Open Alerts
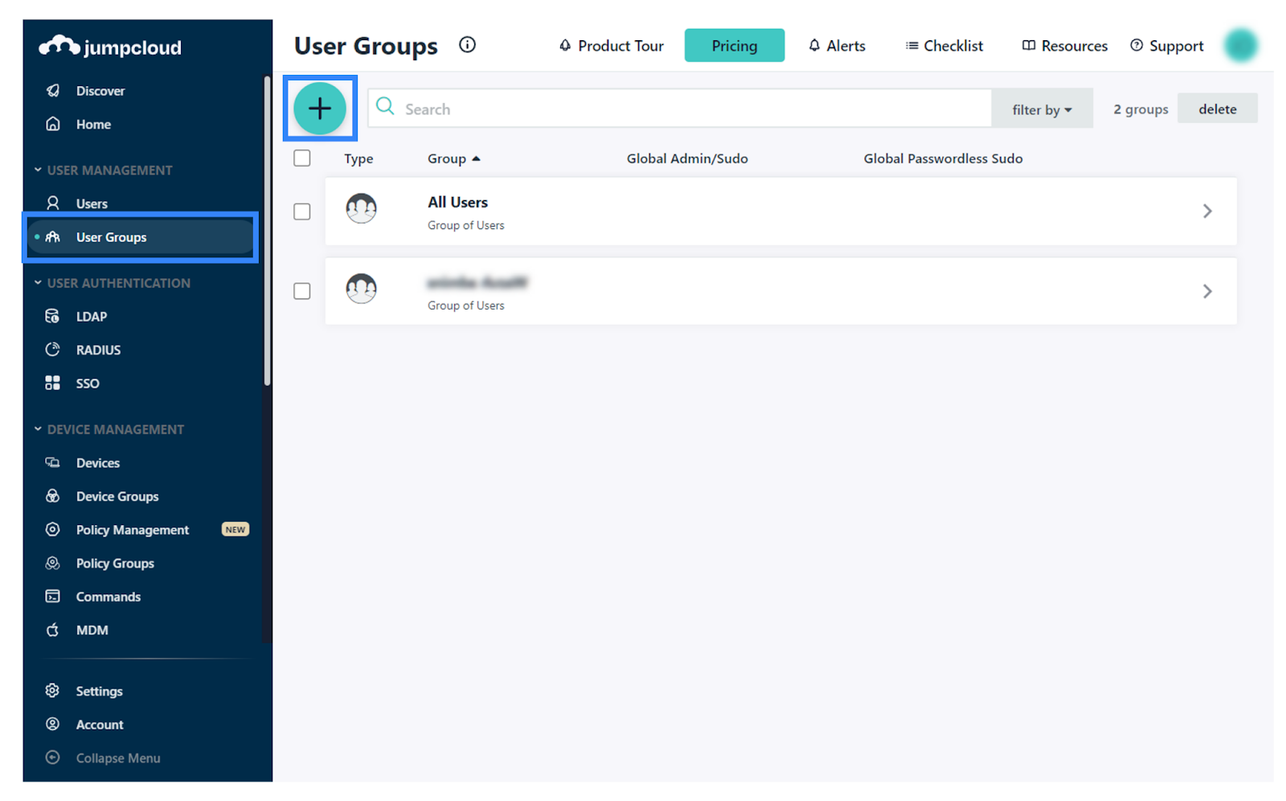1286x801 pixels. point(837,46)
